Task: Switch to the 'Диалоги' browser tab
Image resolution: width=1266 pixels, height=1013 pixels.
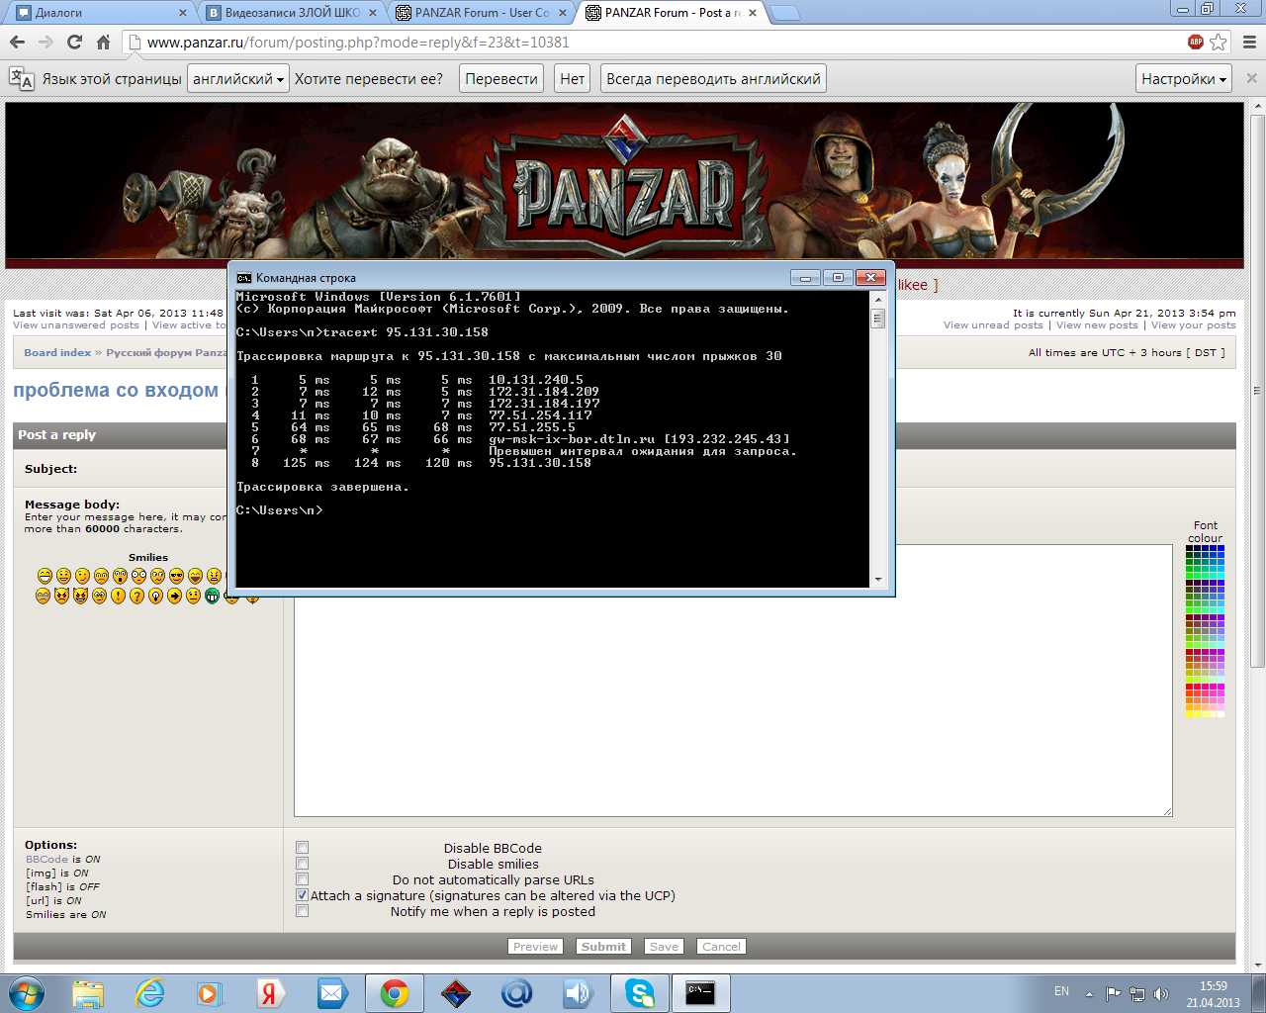Action: click(99, 13)
